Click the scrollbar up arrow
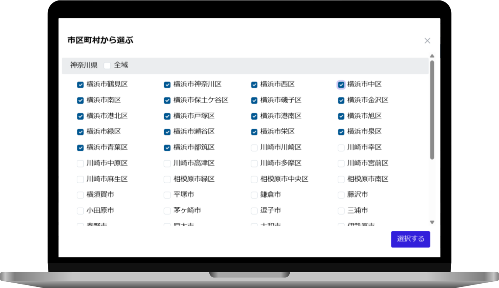Viewport: 499px width, 288px height. click(x=432, y=56)
